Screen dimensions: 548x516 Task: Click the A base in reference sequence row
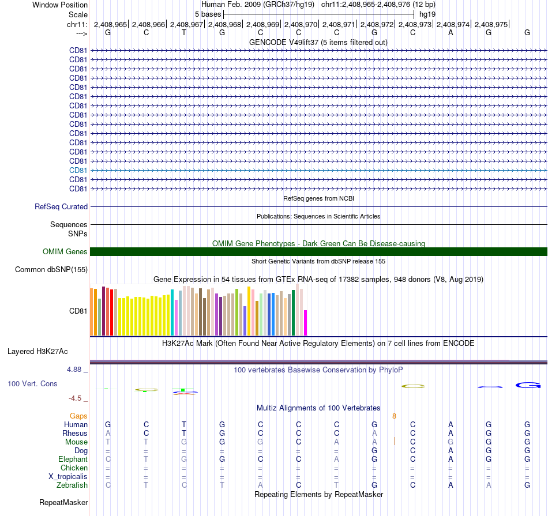(x=451, y=32)
